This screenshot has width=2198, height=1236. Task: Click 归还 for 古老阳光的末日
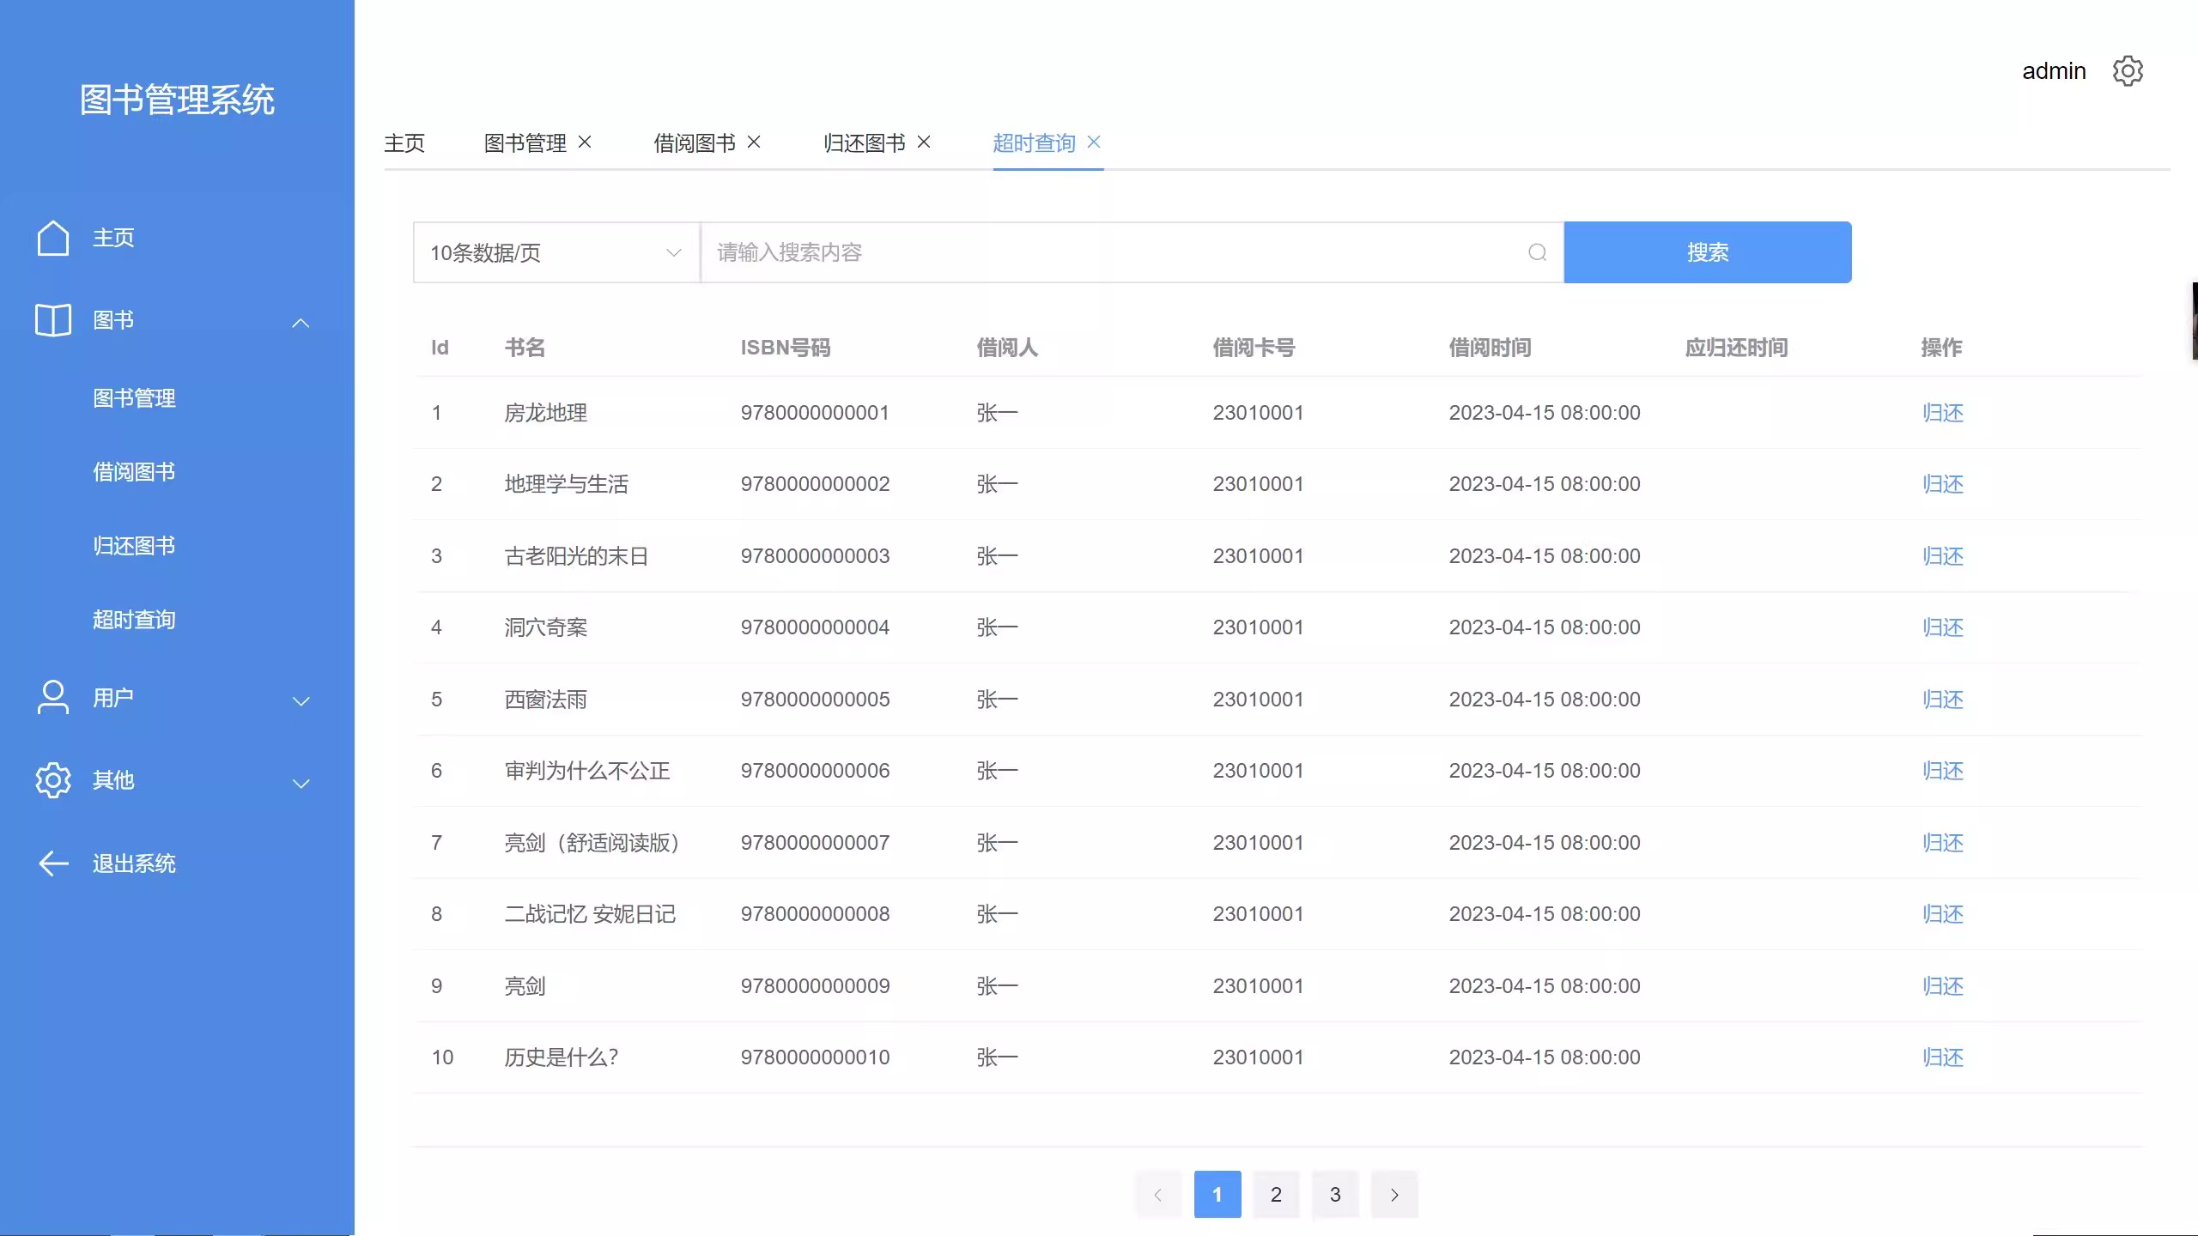coord(1943,556)
